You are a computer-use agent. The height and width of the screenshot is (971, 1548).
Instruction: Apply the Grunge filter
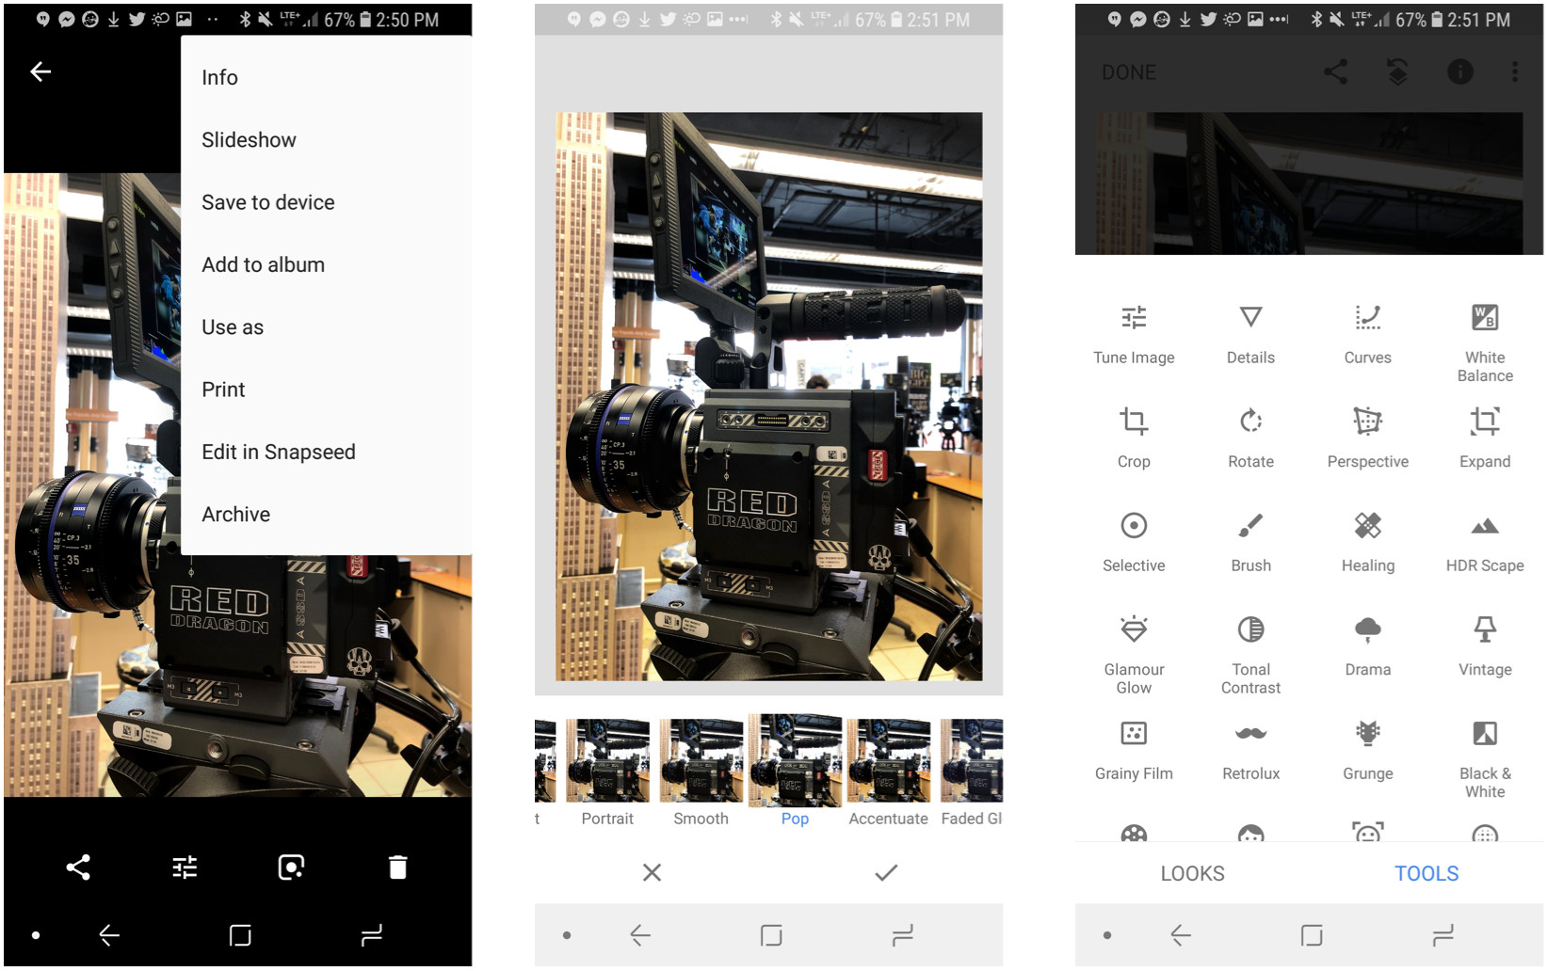1367,751
